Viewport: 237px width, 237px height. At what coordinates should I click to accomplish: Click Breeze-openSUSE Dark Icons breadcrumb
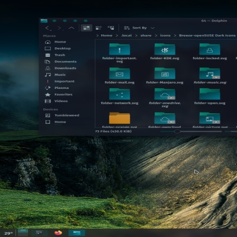coord(207,36)
